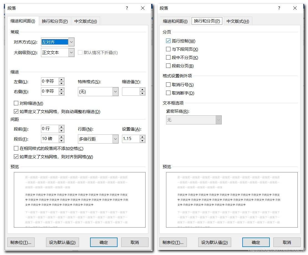Confirm with 确定 in right dialog

(256, 242)
